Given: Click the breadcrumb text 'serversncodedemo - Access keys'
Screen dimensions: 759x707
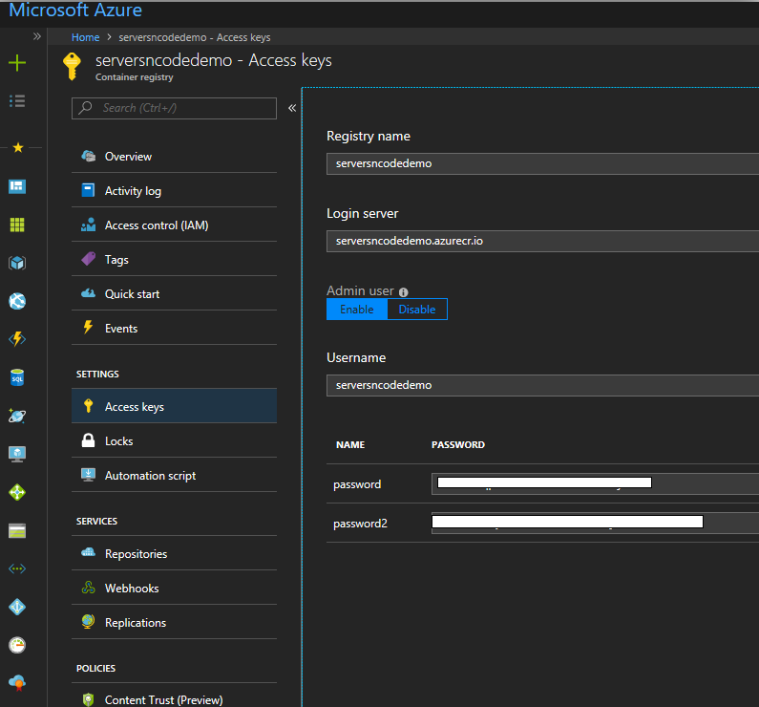Looking at the screenshot, I should tap(195, 37).
